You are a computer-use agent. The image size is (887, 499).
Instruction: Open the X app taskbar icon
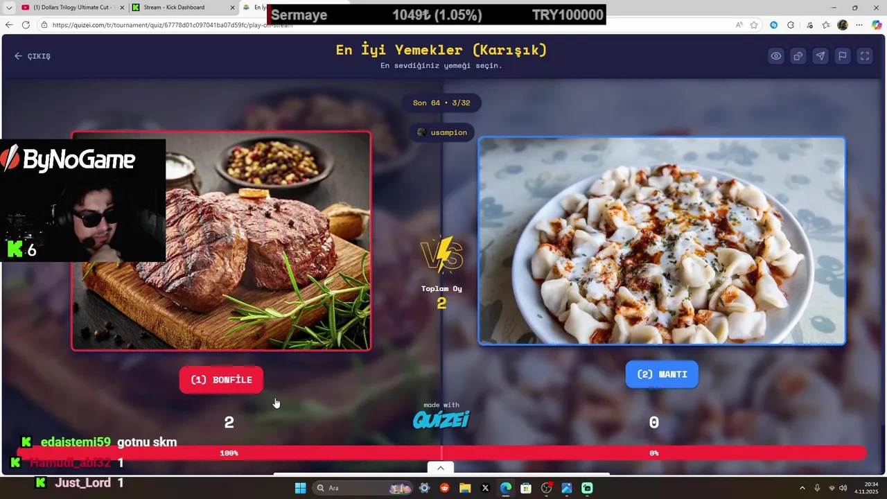click(485, 488)
